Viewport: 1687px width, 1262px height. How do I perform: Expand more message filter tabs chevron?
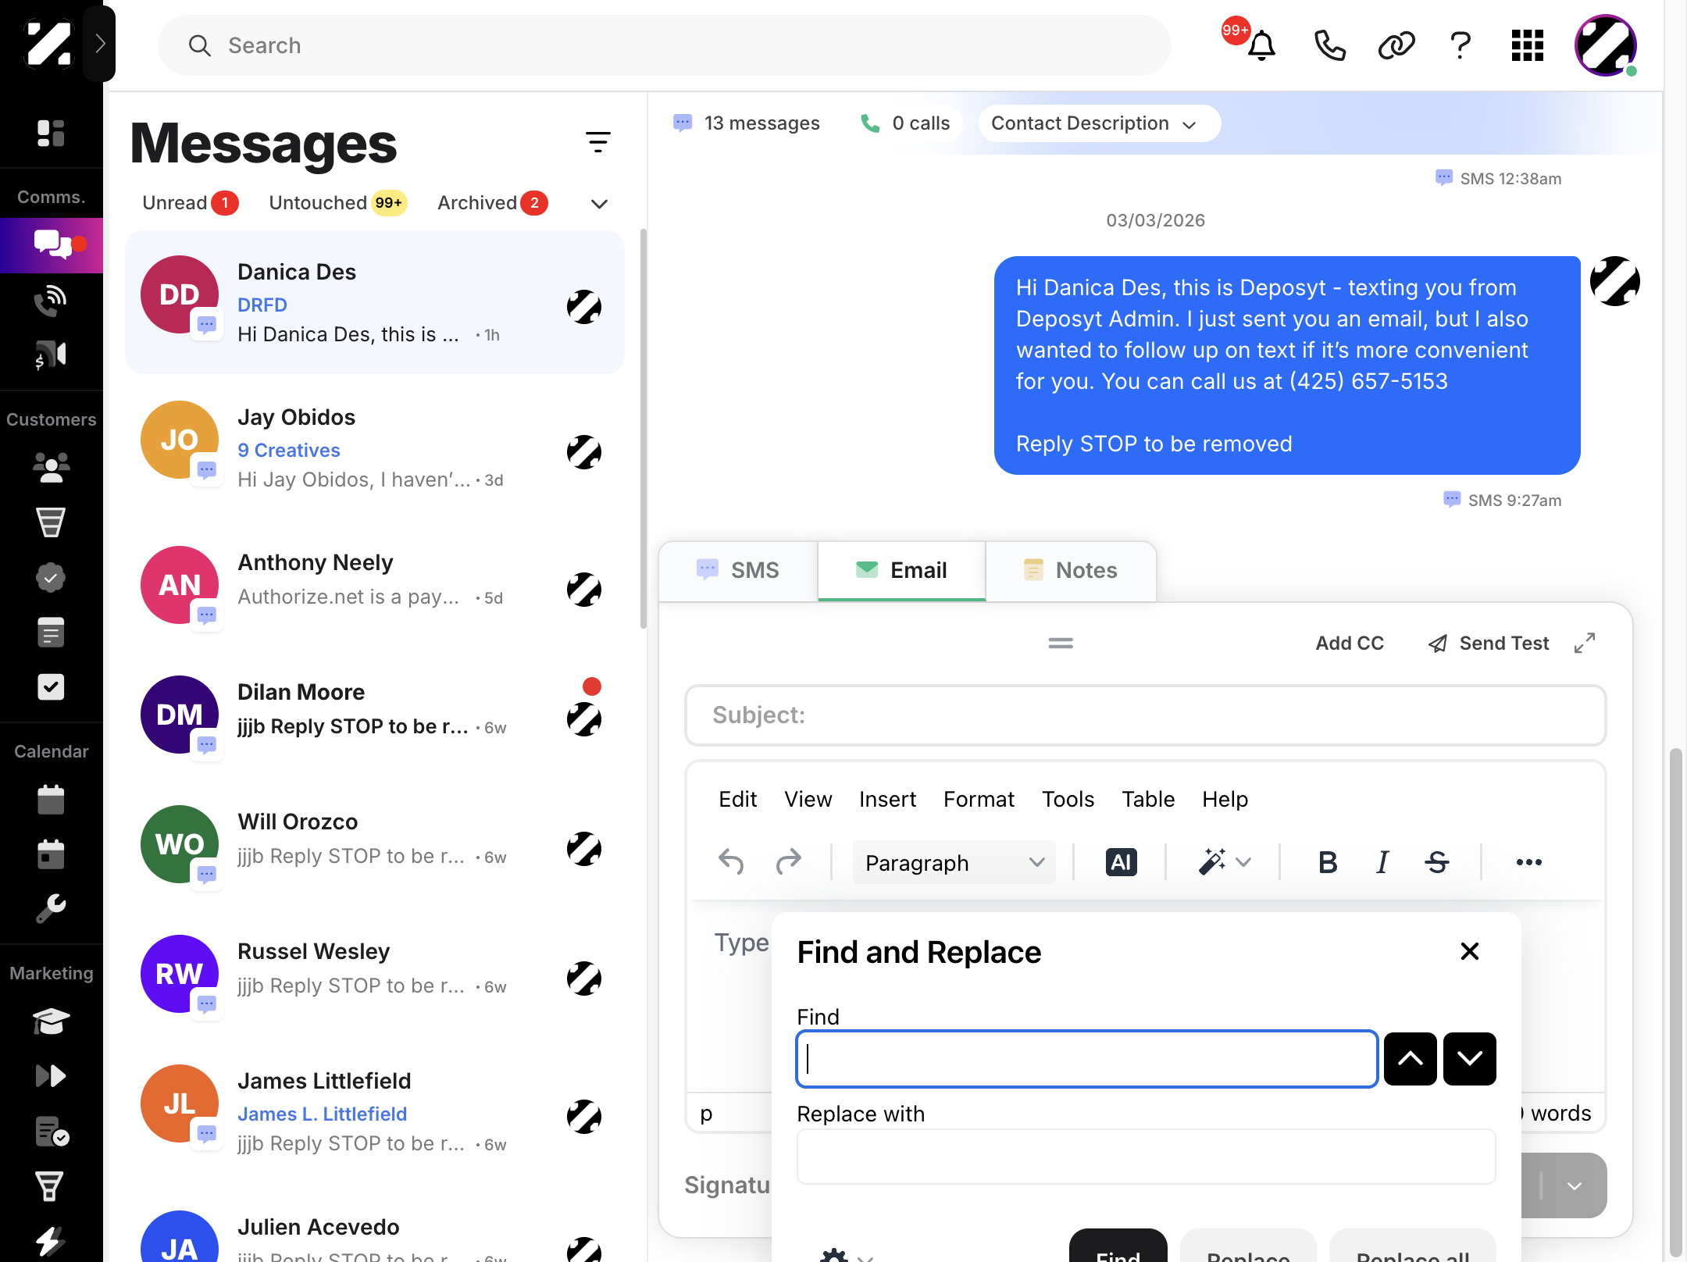[x=599, y=204]
